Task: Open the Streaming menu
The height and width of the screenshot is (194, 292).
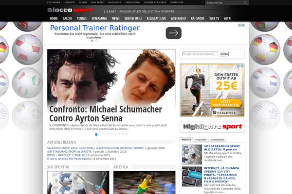Action: point(99,18)
